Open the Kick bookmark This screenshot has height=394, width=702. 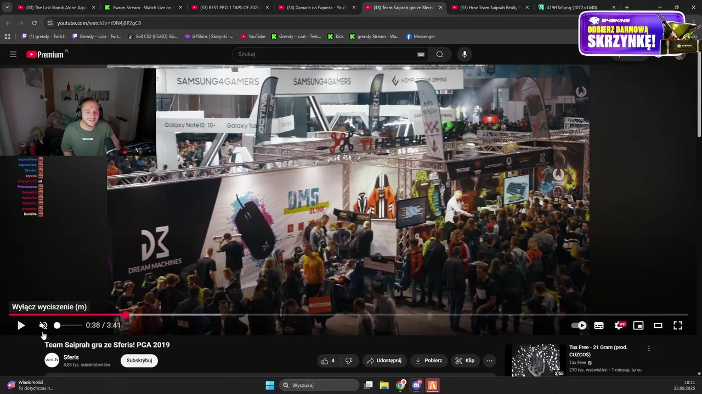[336, 37]
